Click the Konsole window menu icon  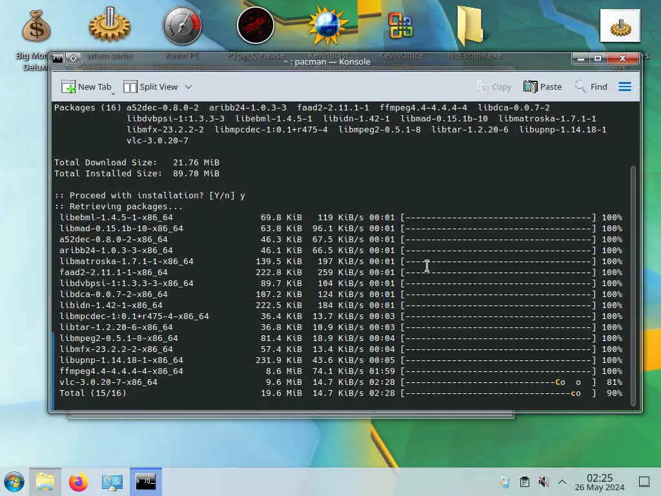(x=57, y=58)
